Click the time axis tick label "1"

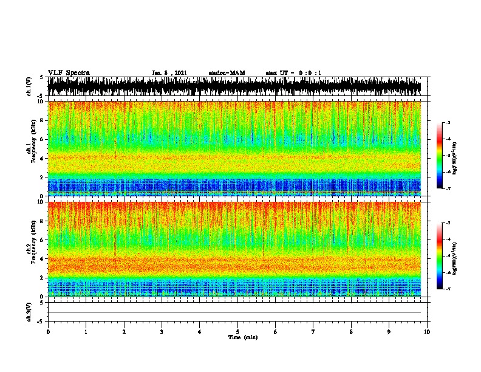coord(86,331)
